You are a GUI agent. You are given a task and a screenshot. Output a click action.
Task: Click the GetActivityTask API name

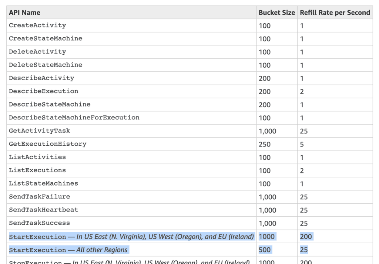click(39, 131)
